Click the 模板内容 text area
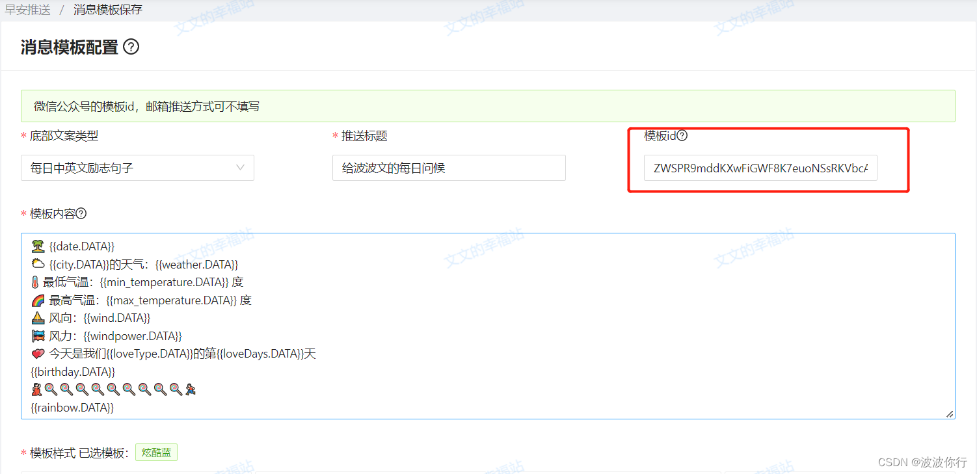This screenshot has height=474, width=977. (488, 326)
